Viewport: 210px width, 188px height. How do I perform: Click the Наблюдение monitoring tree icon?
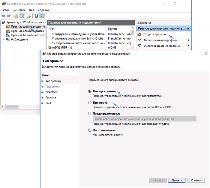[8, 40]
